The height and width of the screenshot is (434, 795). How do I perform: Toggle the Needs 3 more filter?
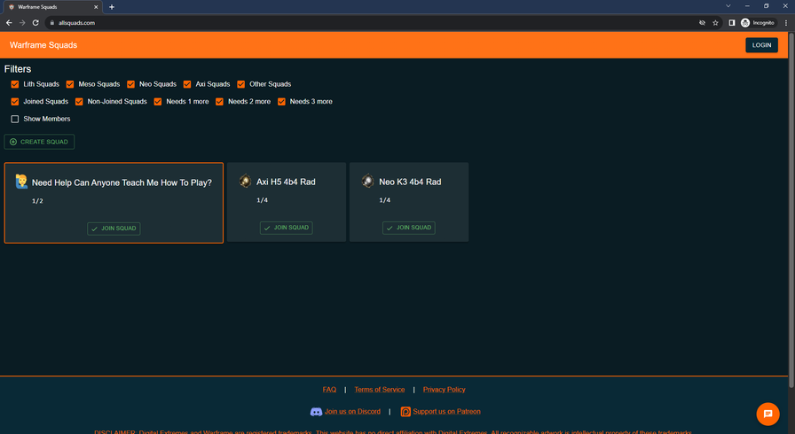[x=281, y=102]
